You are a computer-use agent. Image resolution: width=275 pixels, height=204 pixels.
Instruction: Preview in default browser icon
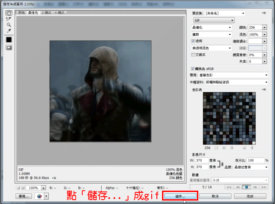coord(40,196)
